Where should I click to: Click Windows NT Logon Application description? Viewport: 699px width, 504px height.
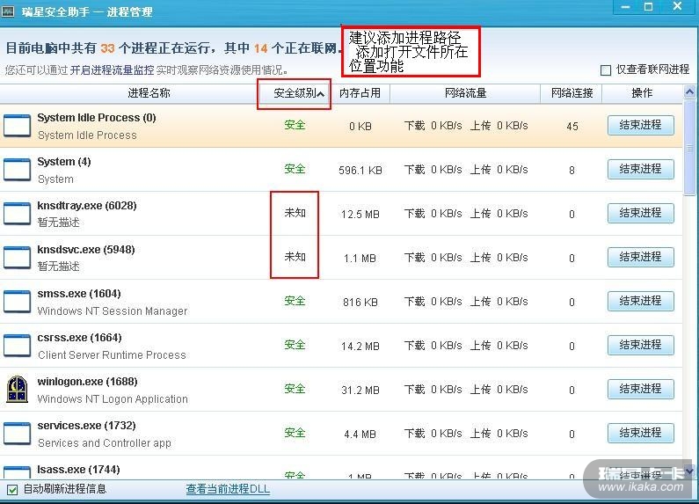tap(113, 399)
